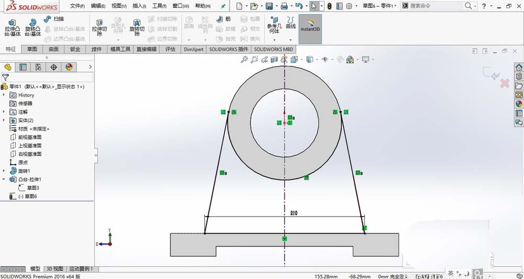Click the rebuild traffic light icon
Screen dimensions: 524x279
(x=329, y=6)
